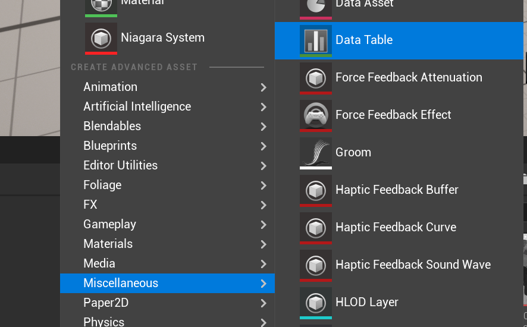Choose Paper2D from the asset menu
Screen dimensions: 527x327
[x=106, y=303]
